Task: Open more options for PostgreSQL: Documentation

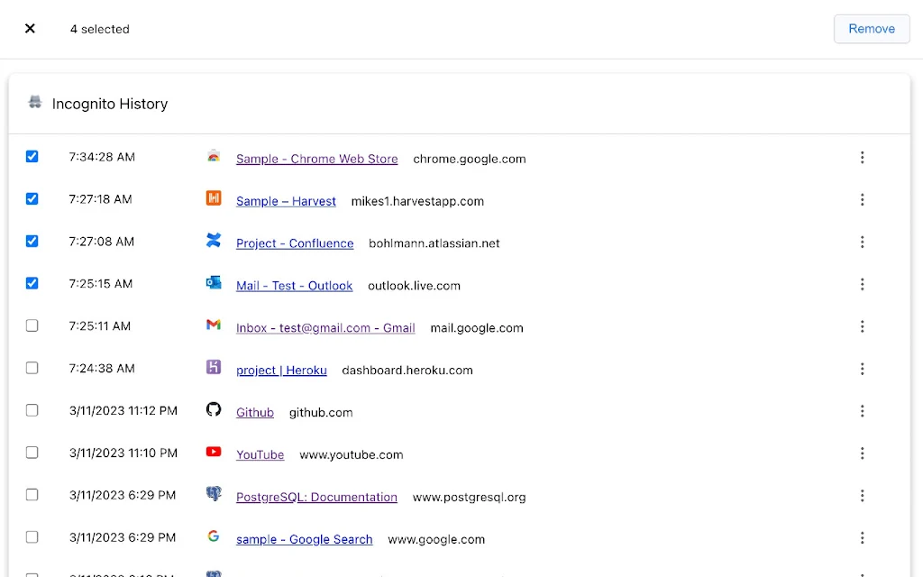Action: (x=862, y=496)
